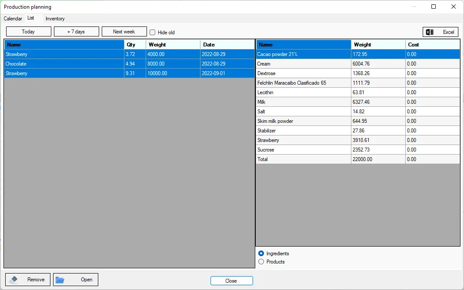Click the Today button
Screen dimensions: 464x290
pos(28,32)
